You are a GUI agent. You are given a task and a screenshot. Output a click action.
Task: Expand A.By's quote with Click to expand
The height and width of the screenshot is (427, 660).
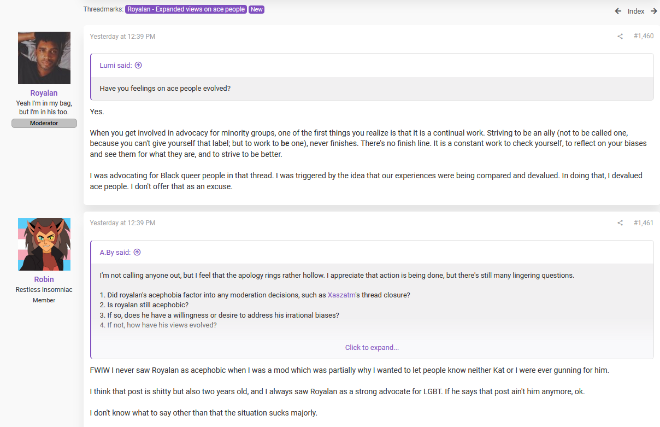[x=372, y=347]
